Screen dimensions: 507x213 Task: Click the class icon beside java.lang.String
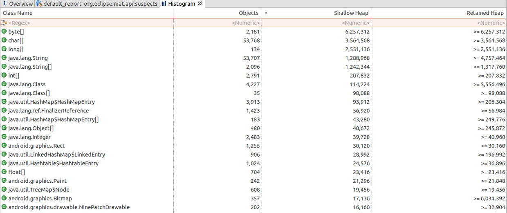coord(4,58)
